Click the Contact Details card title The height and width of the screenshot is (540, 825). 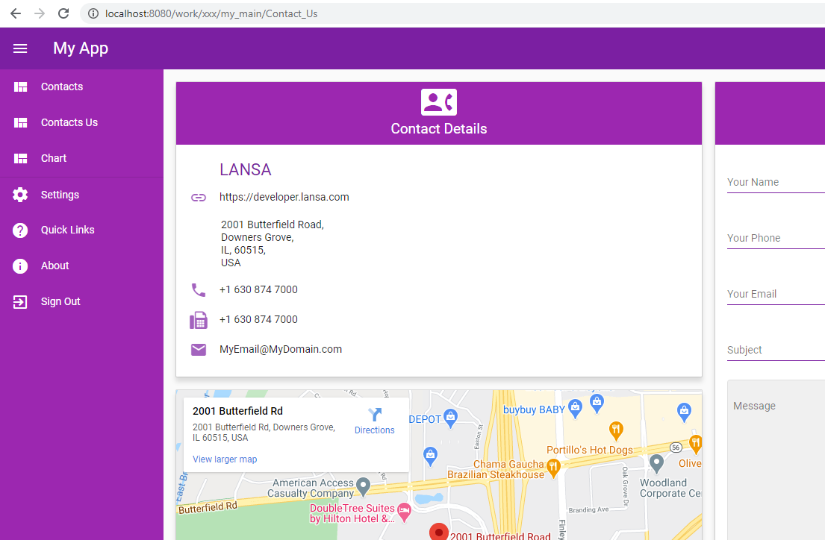pyautogui.click(x=439, y=129)
